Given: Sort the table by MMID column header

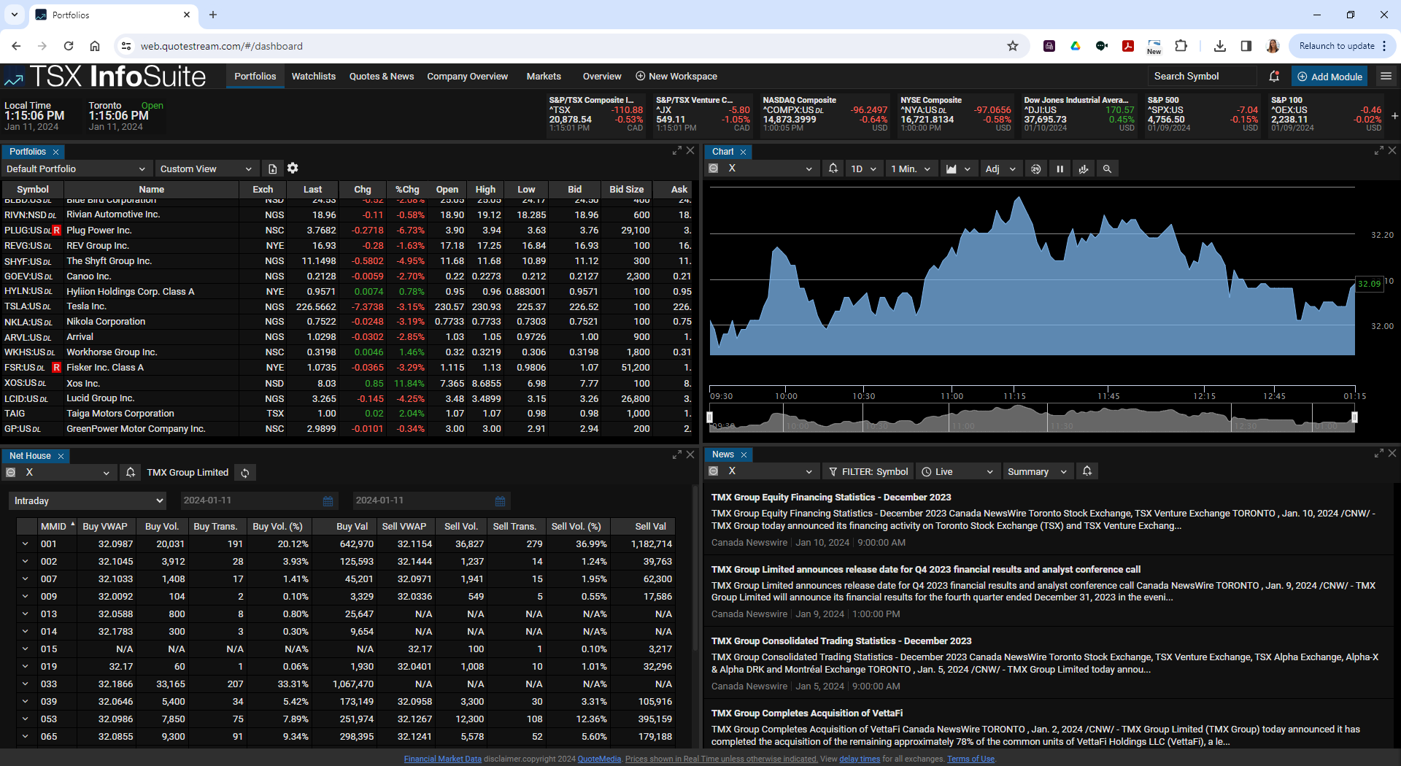Looking at the screenshot, I should [56, 526].
